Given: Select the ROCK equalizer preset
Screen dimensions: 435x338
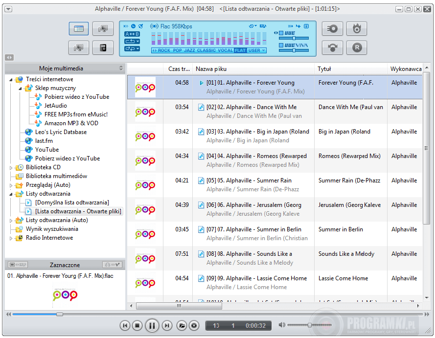Looking at the screenshot, I should pos(164,50).
